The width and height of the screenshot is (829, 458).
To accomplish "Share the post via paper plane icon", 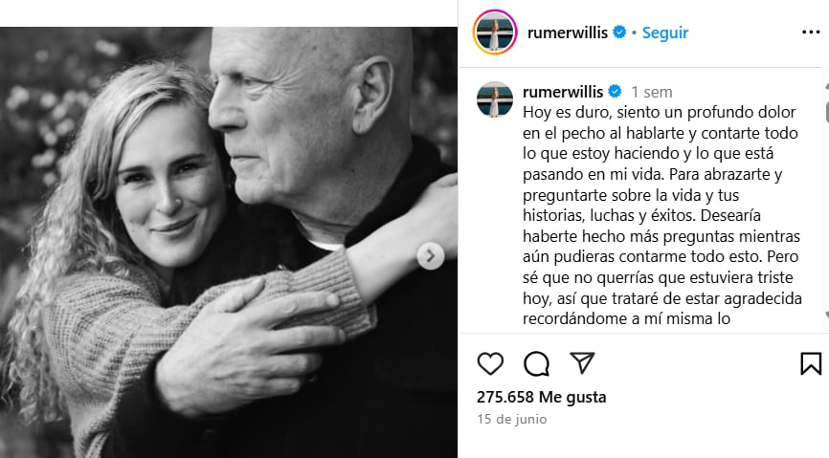I will coord(582,363).
